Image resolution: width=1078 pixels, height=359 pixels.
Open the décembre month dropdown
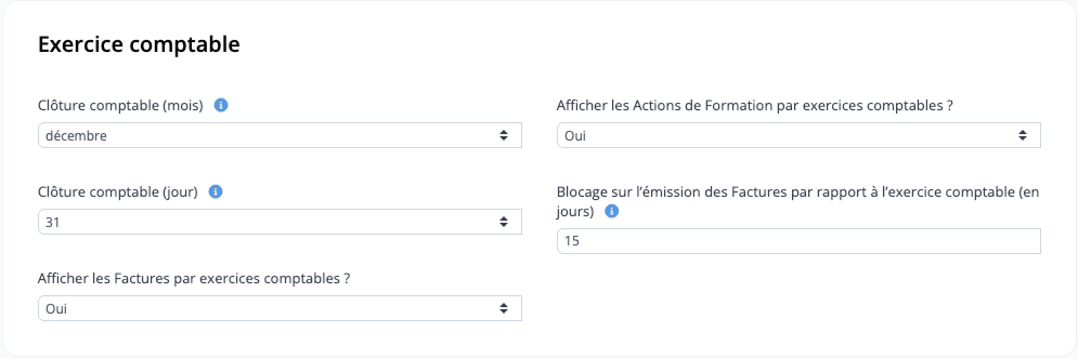pyautogui.click(x=280, y=135)
